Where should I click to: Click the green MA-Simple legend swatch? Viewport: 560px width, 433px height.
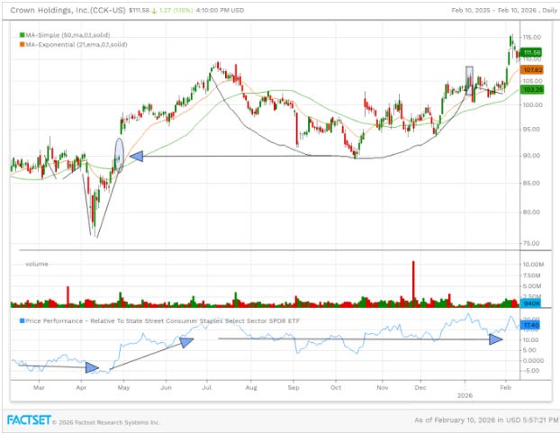[22, 35]
